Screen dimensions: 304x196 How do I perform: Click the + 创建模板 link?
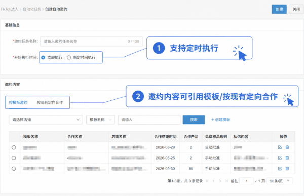point(220,120)
